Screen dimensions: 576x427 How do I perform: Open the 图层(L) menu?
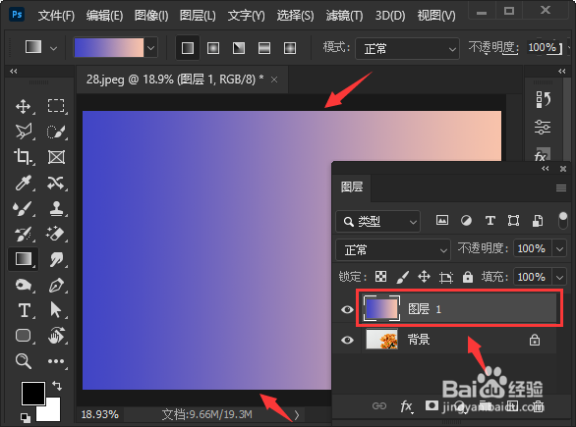198,16
